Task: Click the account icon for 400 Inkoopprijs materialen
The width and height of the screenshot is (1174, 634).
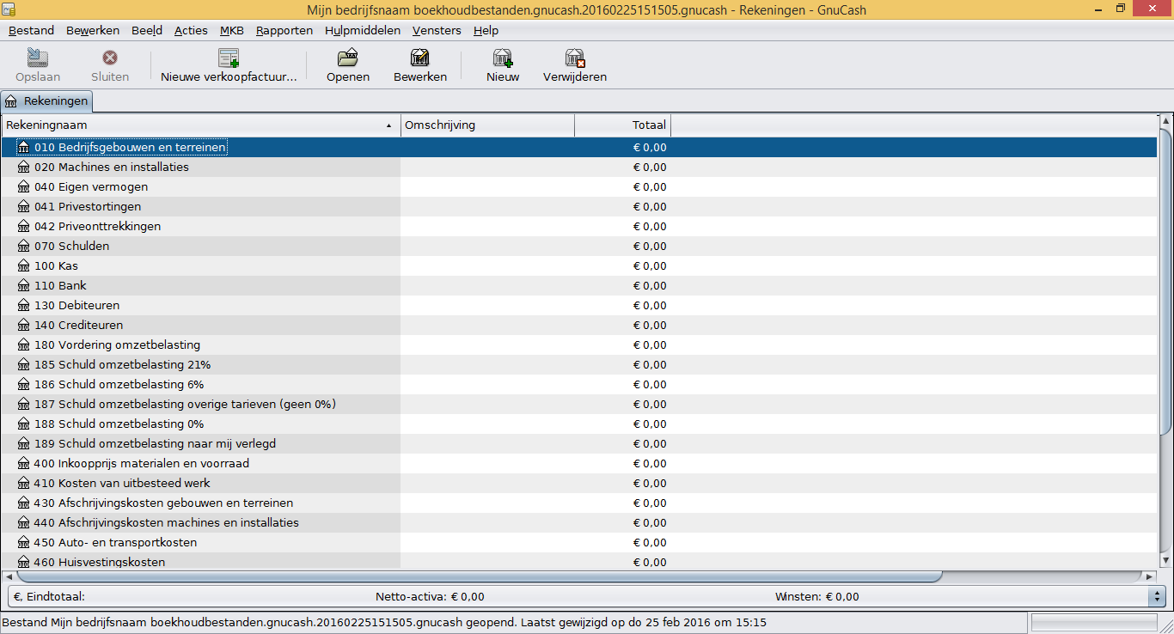Action: click(x=23, y=464)
